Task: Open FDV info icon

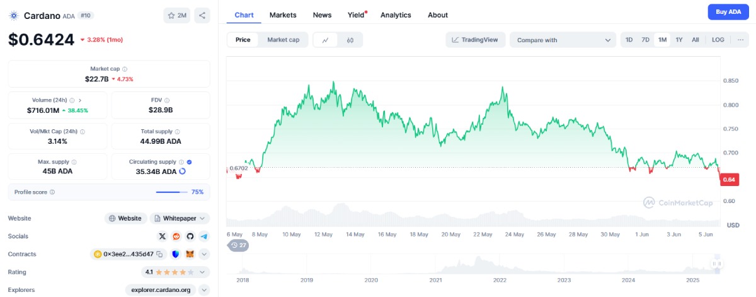Action: tap(167, 100)
